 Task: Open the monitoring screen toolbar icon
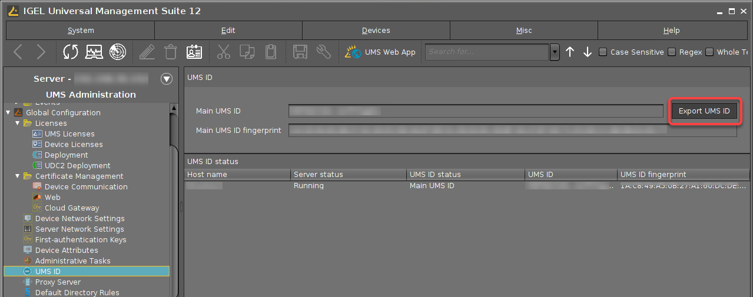(94, 52)
